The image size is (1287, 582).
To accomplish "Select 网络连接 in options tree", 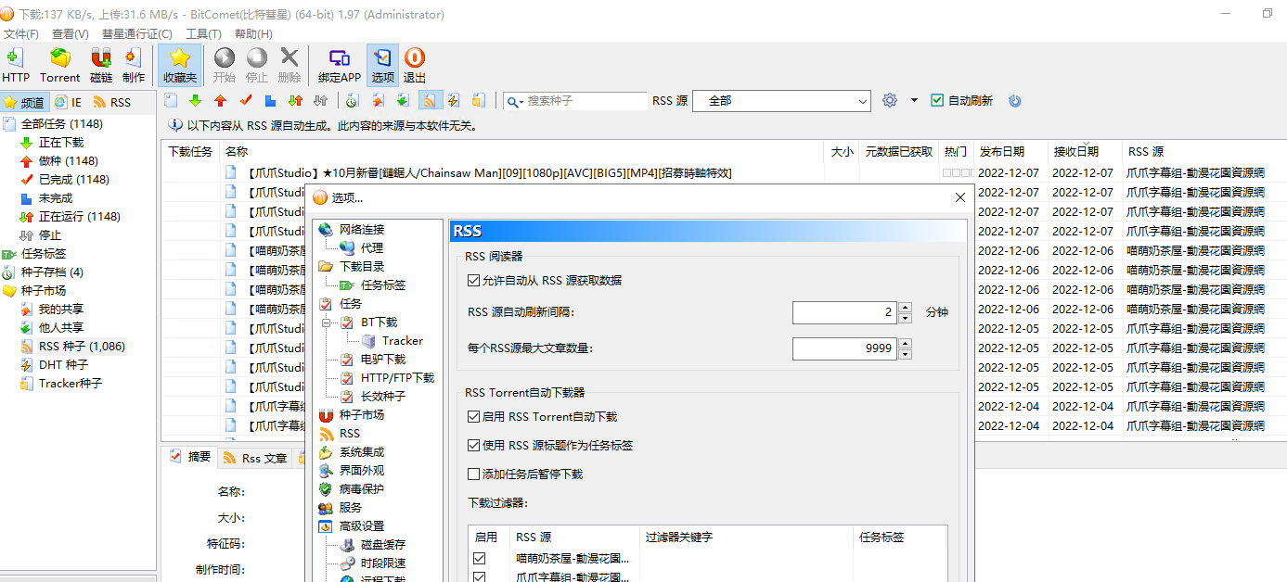I will click(x=361, y=230).
